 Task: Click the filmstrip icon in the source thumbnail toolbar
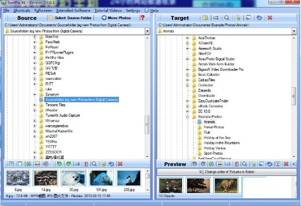[x=37, y=164]
